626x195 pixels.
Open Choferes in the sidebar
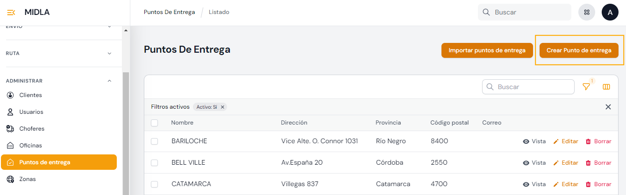[31, 129]
